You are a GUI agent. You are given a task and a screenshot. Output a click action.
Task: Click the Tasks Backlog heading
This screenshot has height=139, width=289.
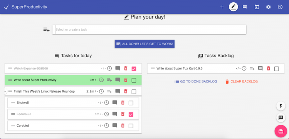(x=219, y=56)
